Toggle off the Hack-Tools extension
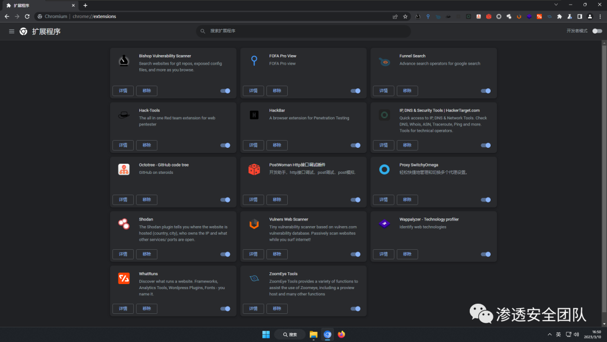 (225, 146)
